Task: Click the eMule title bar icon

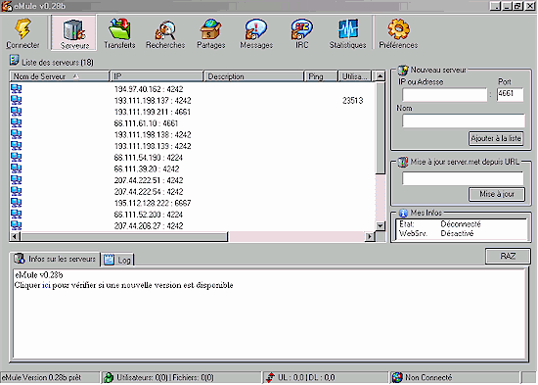Action: (7, 6)
